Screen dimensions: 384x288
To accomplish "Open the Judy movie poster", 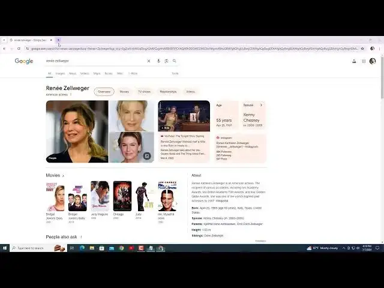I will pos(145,196).
